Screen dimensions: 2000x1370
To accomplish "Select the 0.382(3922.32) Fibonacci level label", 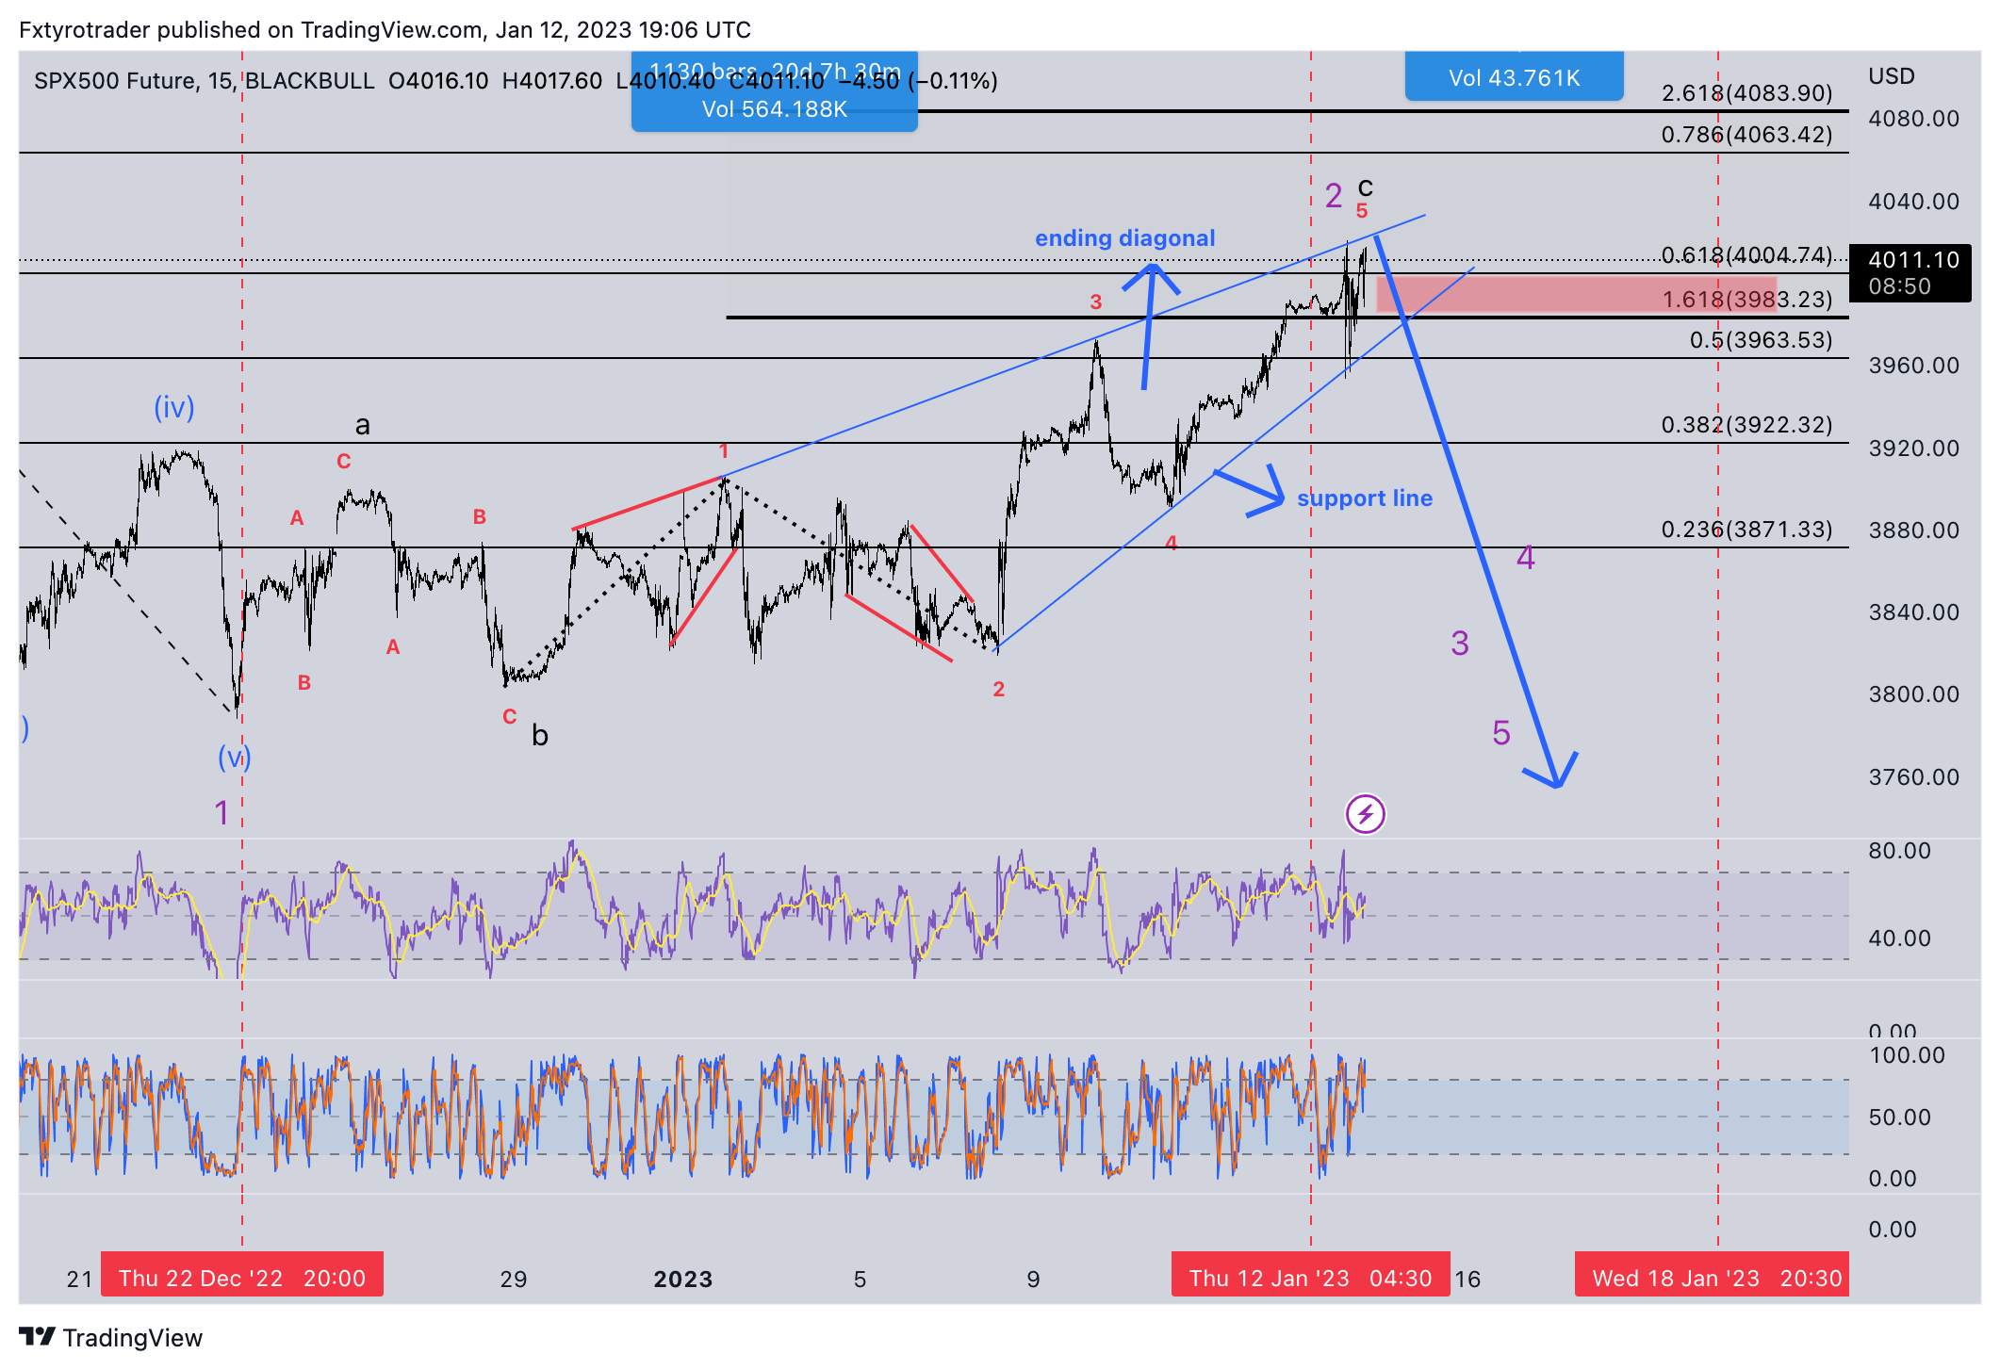I will (1747, 425).
